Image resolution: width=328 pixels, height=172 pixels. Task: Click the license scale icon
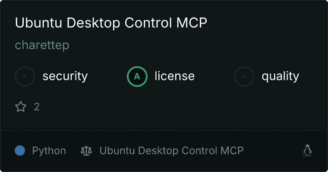tap(86, 150)
